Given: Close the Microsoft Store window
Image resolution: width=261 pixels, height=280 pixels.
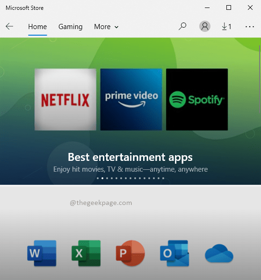Looking at the screenshot, I should 250,8.
